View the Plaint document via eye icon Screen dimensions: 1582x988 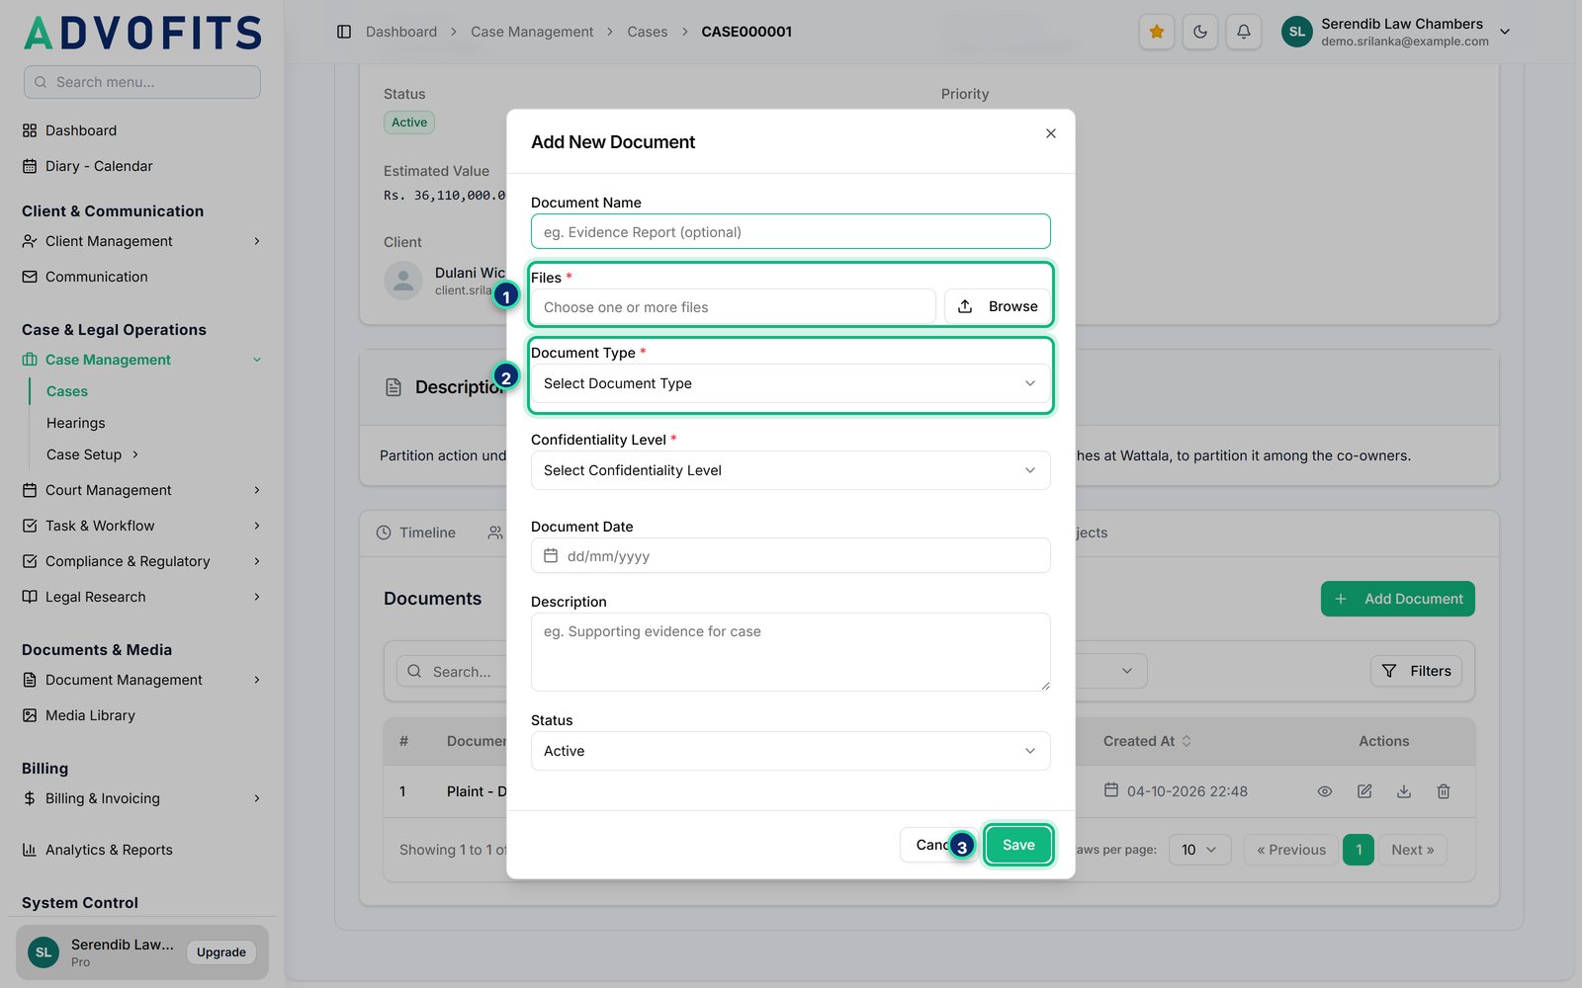click(1325, 791)
